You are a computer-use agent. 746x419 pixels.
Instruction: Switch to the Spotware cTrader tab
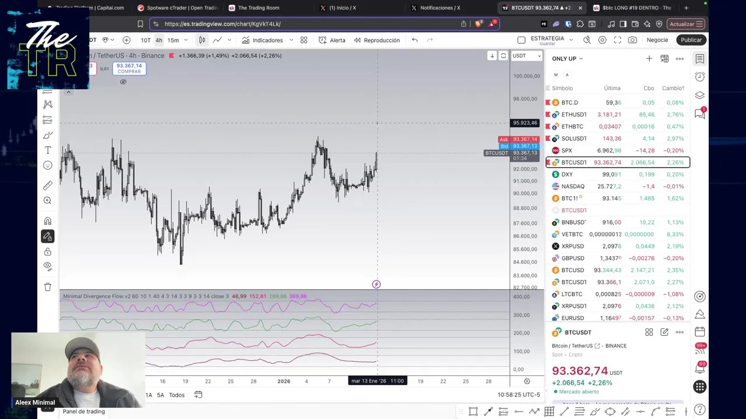pos(178,8)
